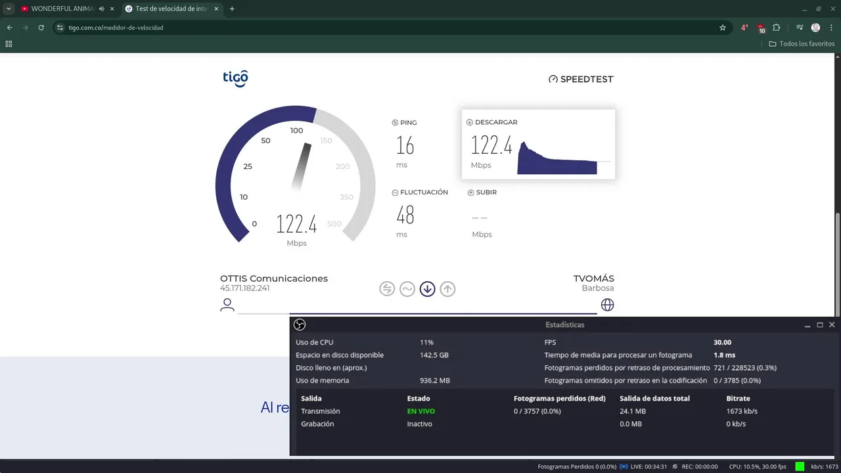The image size is (841, 473).
Task: Go forward with the browser arrow
Action: click(x=25, y=28)
